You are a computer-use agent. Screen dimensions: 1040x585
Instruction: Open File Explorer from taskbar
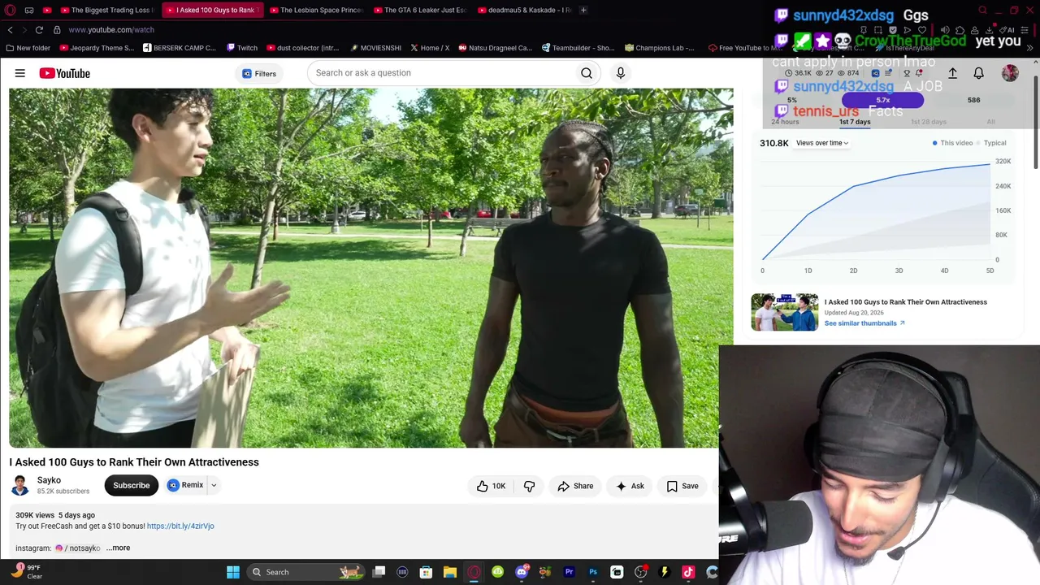tap(449, 572)
